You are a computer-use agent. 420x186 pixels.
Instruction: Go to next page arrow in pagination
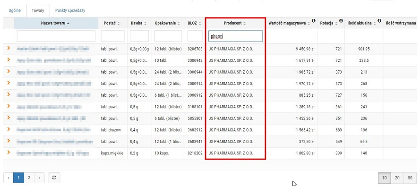(x=39, y=178)
